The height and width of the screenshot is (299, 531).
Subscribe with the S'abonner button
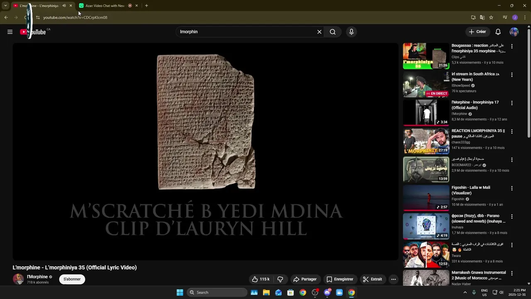(72, 279)
